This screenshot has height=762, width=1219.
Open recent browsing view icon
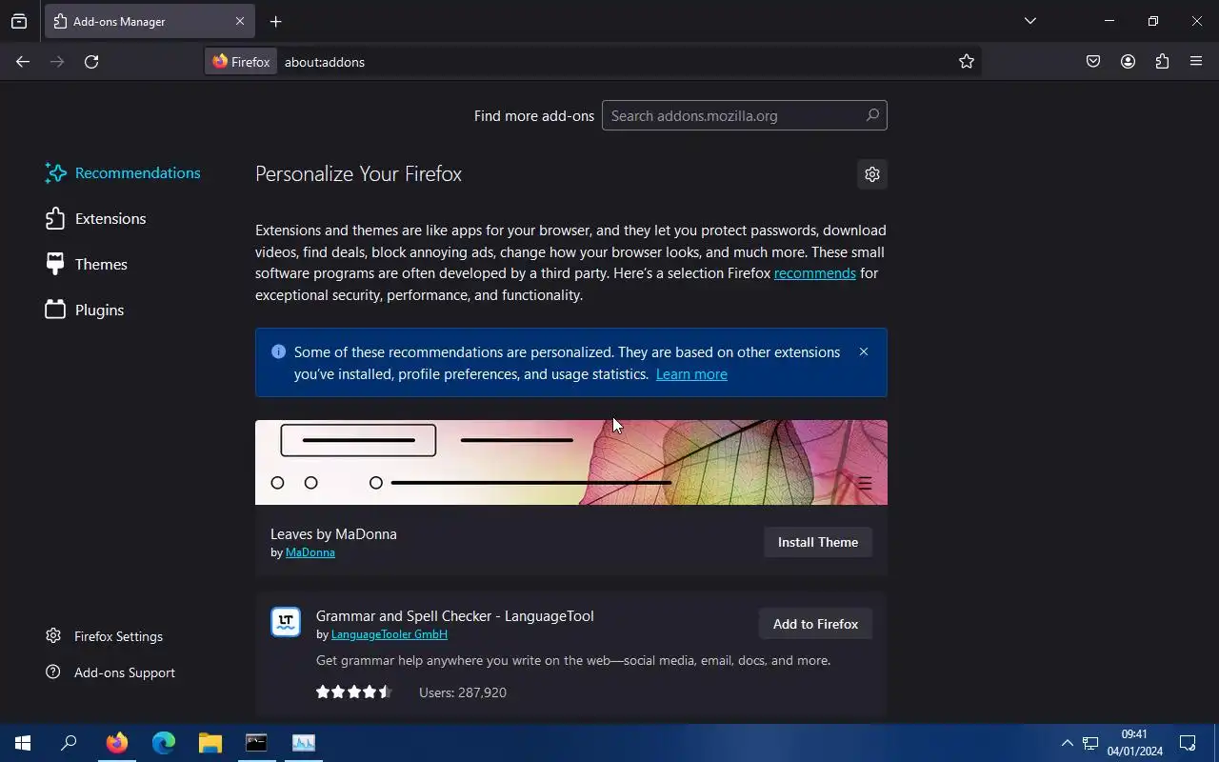pos(19,21)
